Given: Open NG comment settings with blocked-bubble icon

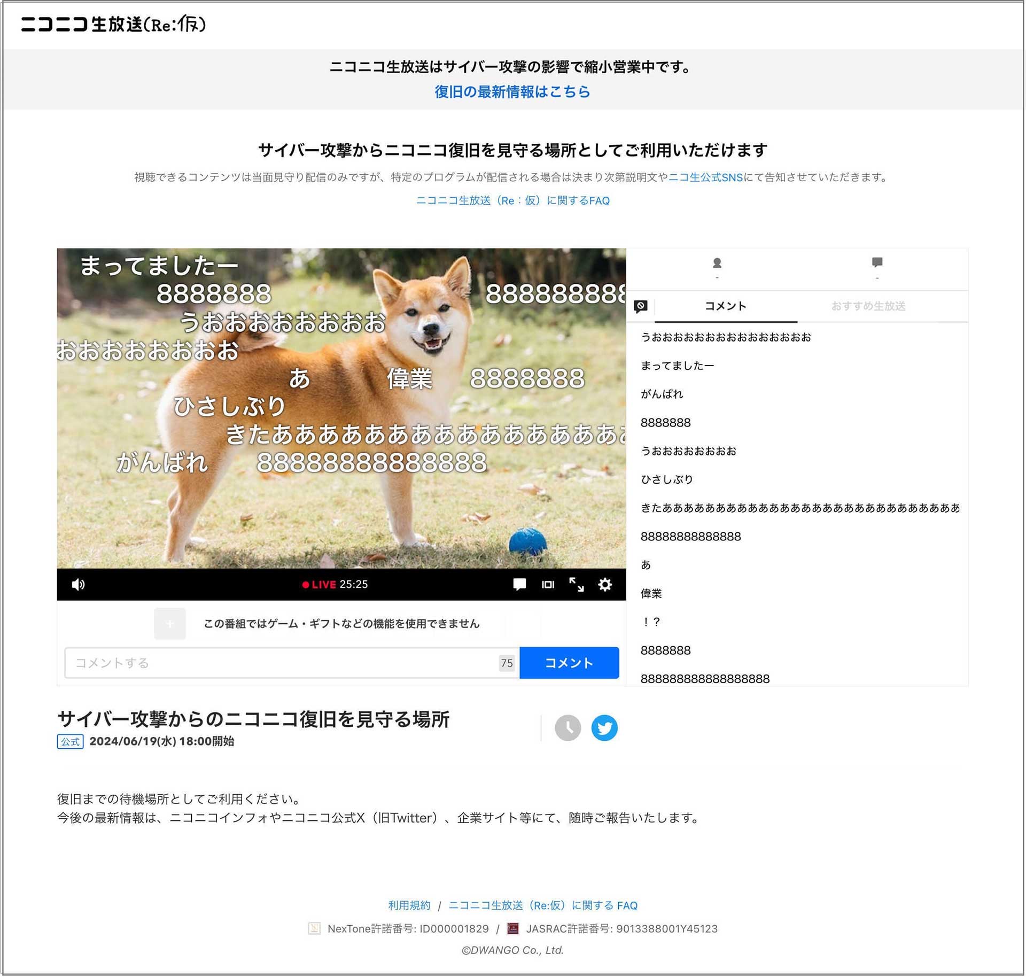Looking at the screenshot, I should (x=641, y=306).
